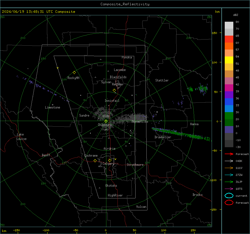Click the orange 111V arrow icon

tap(229, 168)
